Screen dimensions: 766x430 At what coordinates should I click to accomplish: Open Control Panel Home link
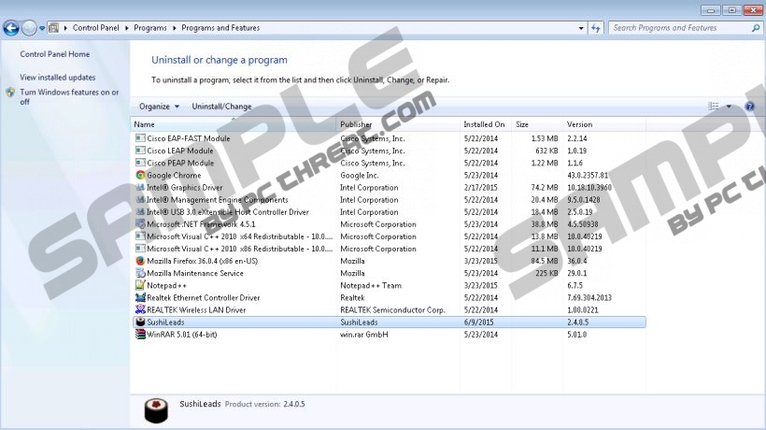55,54
